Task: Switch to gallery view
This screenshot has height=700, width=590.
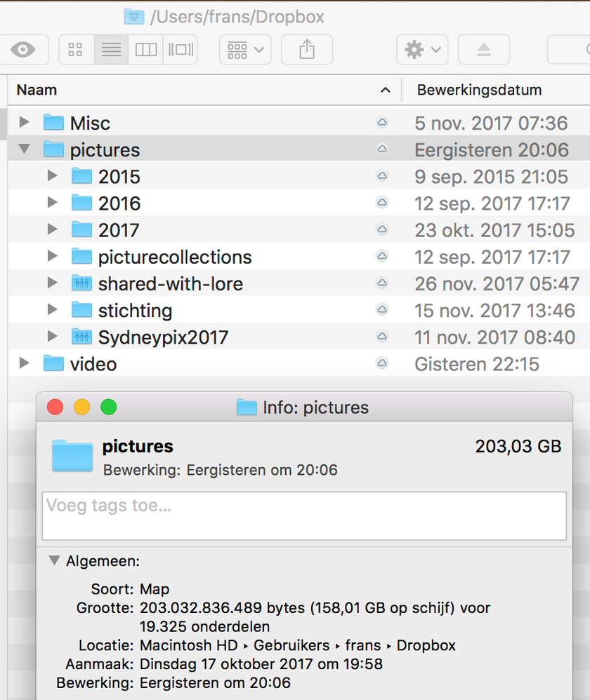Action: [180, 49]
